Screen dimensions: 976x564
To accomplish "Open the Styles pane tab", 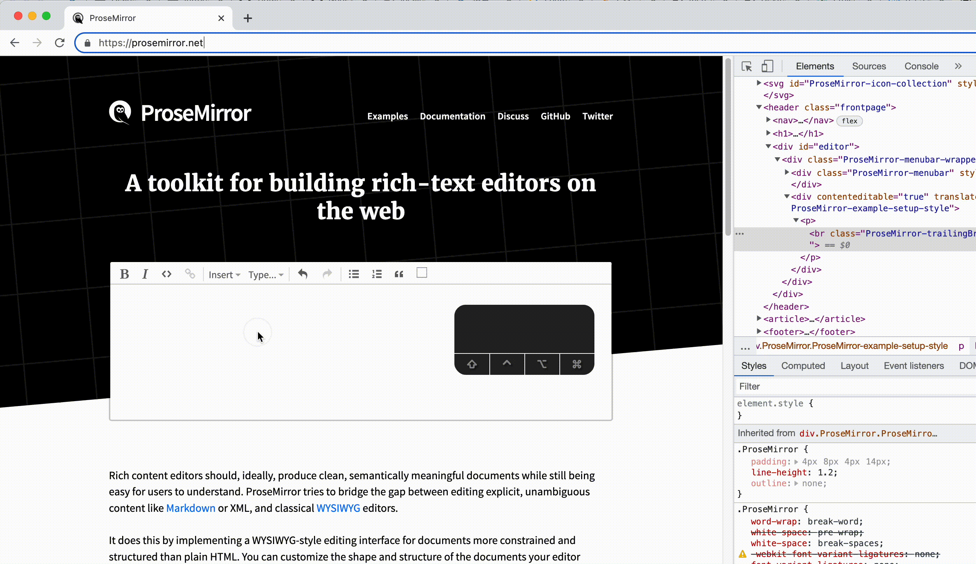I will (753, 366).
